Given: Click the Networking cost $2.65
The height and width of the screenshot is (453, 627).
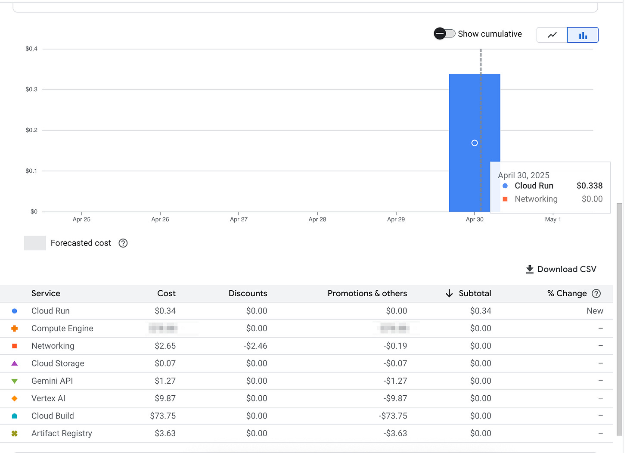Looking at the screenshot, I should pyautogui.click(x=165, y=346).
